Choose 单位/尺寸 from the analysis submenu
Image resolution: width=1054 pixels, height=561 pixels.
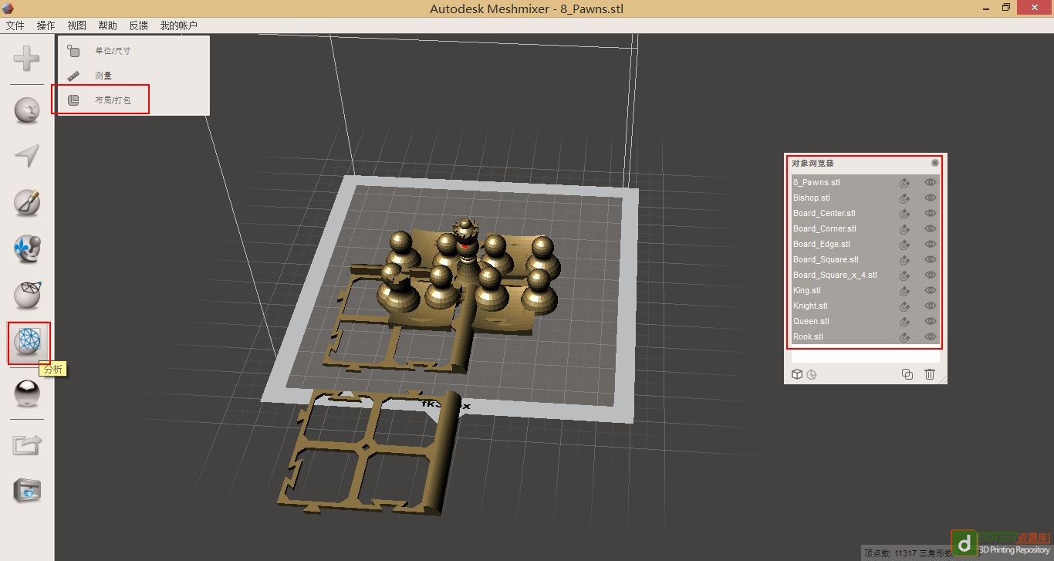coord(113,51)
